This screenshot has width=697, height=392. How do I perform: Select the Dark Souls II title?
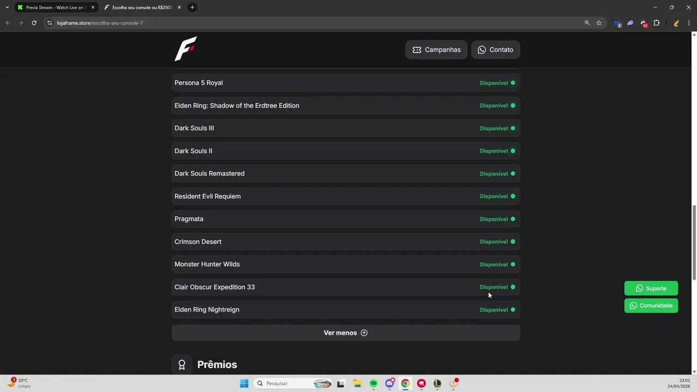pos(193,151)
